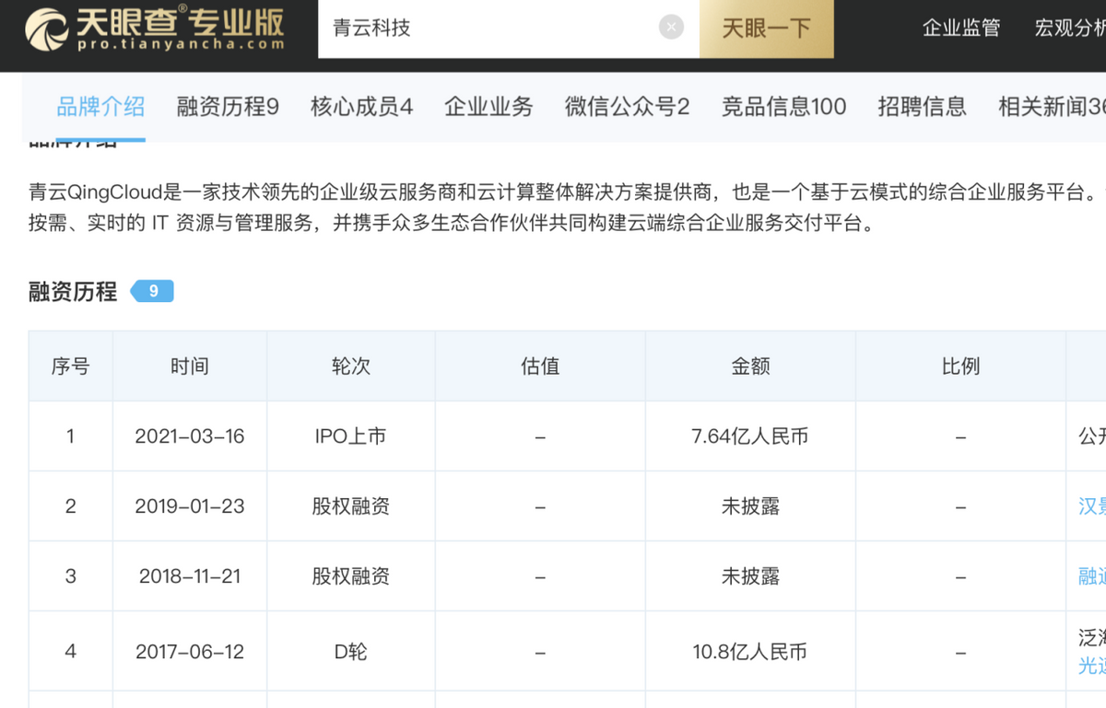The height and width of the screenshot is (708, 1106).
Task: Select the date 2021-03-16 cell
Action: tap(190, 436)
